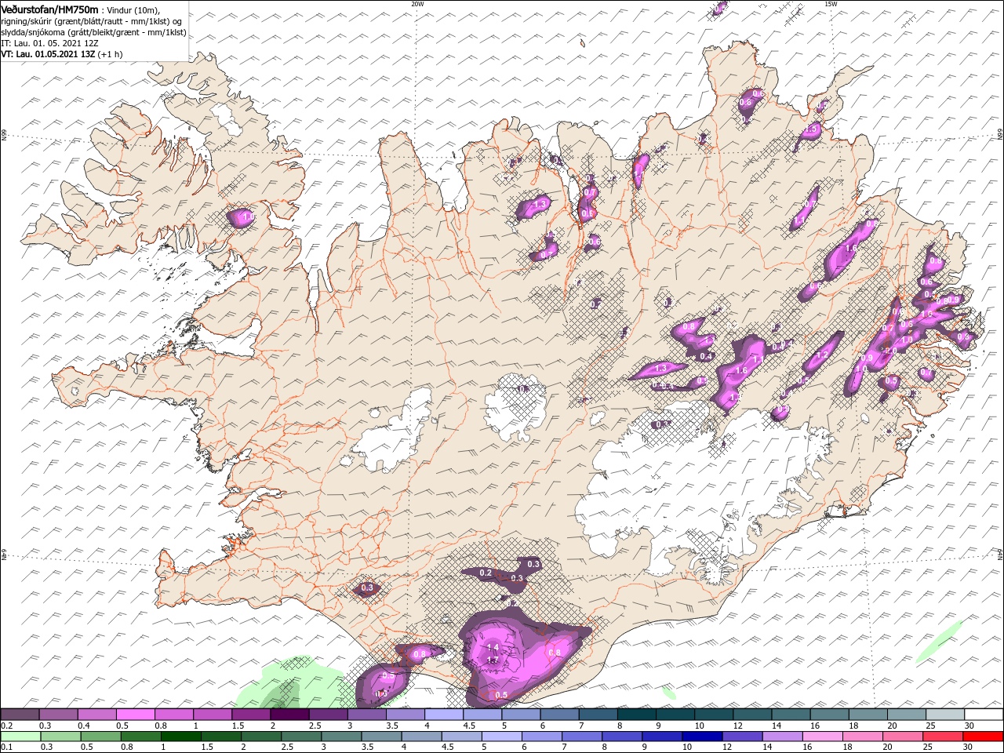
Task: Click the bright red swatch ending the bottom legend row
Action: (x=984, y=737)
